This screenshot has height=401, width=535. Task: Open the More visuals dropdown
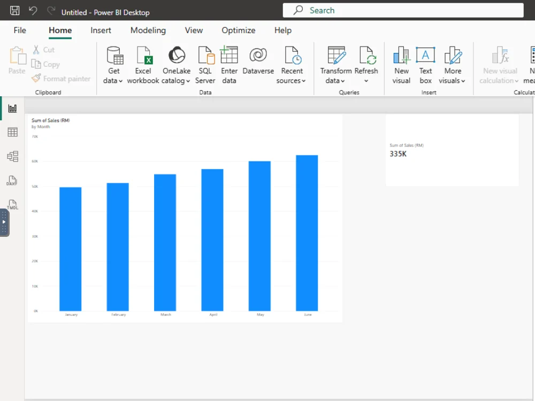pyautogui.click(x=453, y=65)
